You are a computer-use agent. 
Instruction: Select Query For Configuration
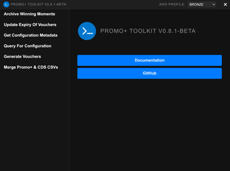pos(27,46)
